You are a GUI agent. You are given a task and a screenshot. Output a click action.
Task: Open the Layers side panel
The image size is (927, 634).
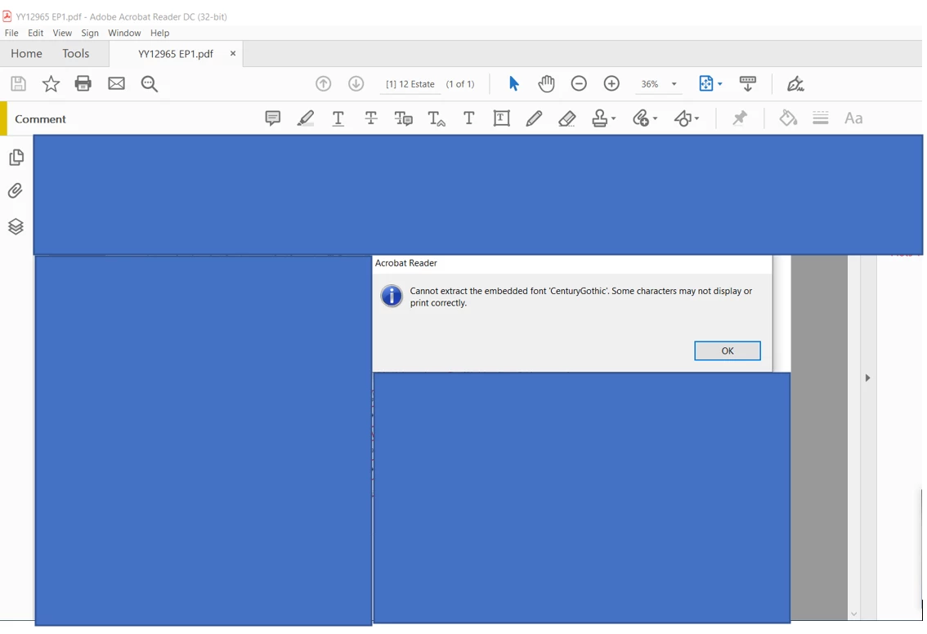pyautogui.click(x=16, y=226)
